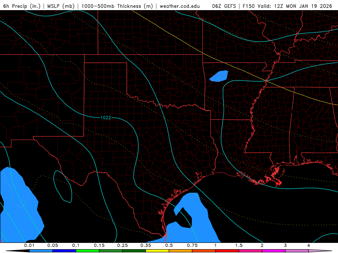The image size is (338, 253).
Task: Click the legend value 0.05
Action: click(x=52, y=245)
